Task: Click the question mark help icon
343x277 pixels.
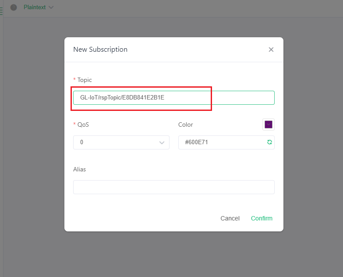Action: pos(14,7)
